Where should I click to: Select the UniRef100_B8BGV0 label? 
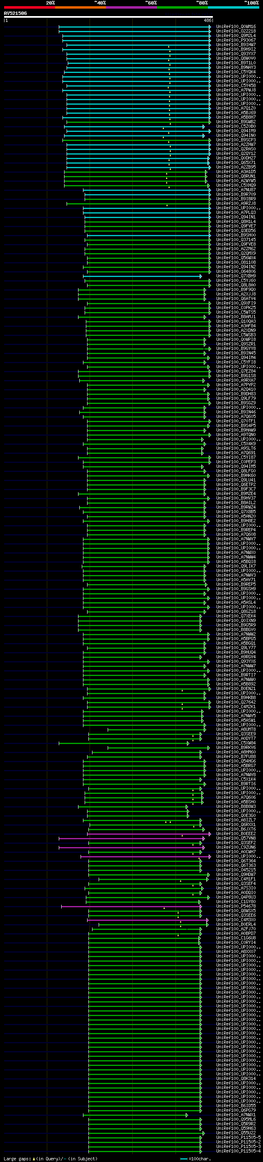(236, 630)
